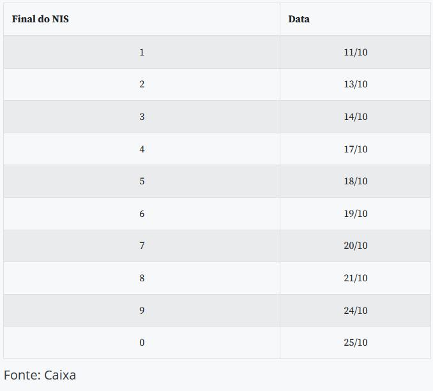This screenshot has height=391, width=433.
Task: Click the date 25/10 cell
Action: [355, 343]
